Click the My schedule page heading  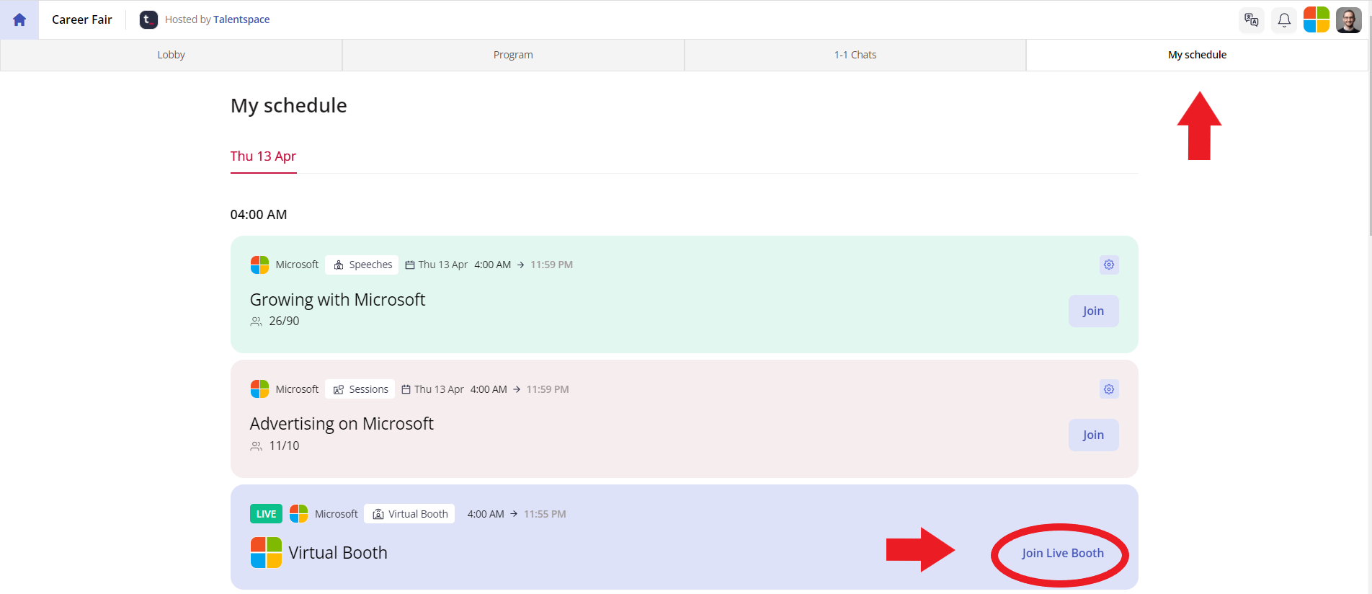tap(289, 106)
